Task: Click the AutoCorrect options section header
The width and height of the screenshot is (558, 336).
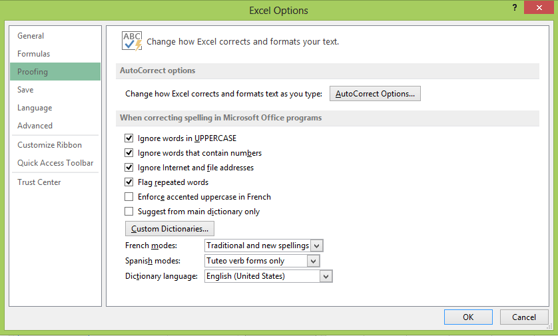Action: pos(328,71)
